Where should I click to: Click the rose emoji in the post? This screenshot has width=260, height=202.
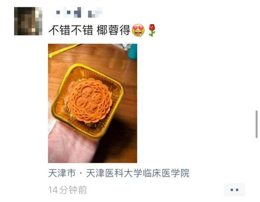click(x=152, y=31)
